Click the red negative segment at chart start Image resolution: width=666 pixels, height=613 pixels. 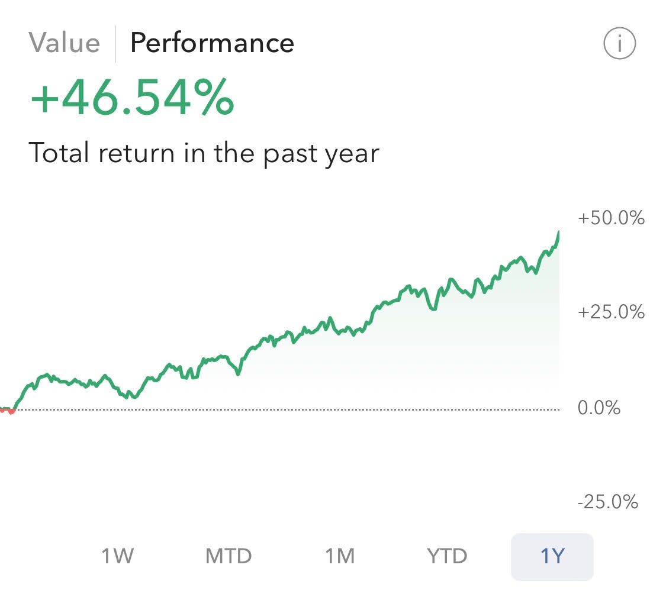coord(11,411)
